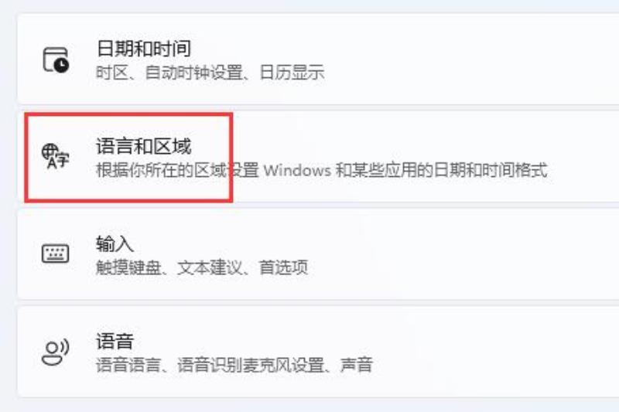619x412 pixels.
Task: Open the 日期和时间 card via empty area
Action: 474,60
